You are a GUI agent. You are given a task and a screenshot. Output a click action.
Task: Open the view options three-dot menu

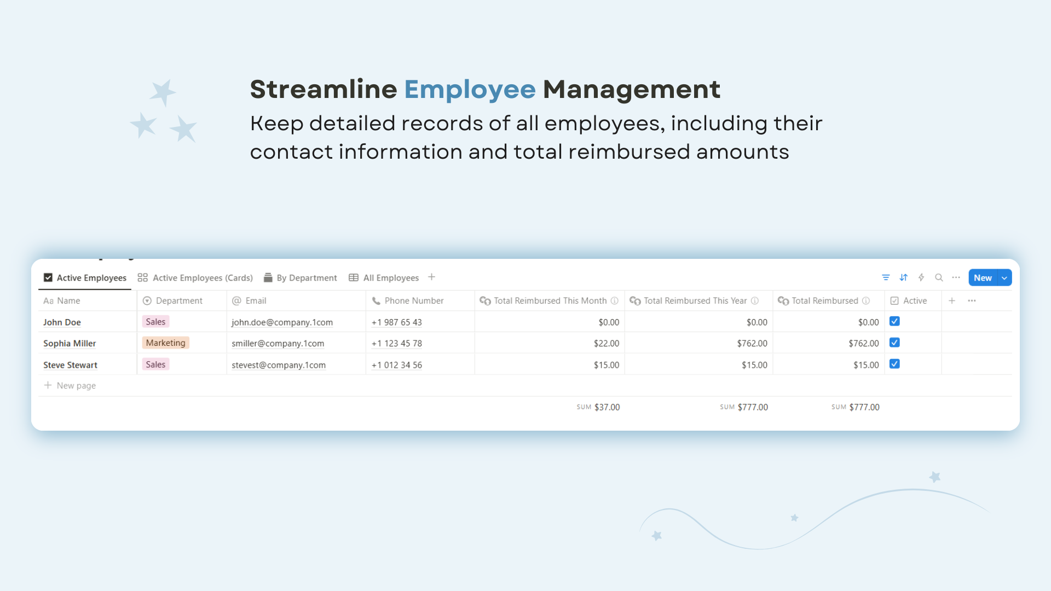pos(956,277)
